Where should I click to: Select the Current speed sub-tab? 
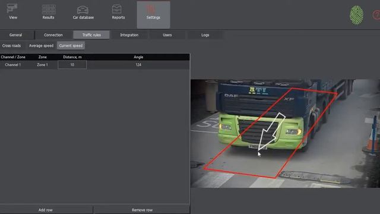click(71, 46)
